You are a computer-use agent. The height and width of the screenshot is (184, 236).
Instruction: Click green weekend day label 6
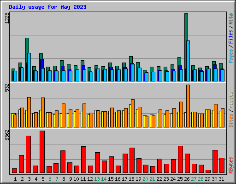coord(50,179)
